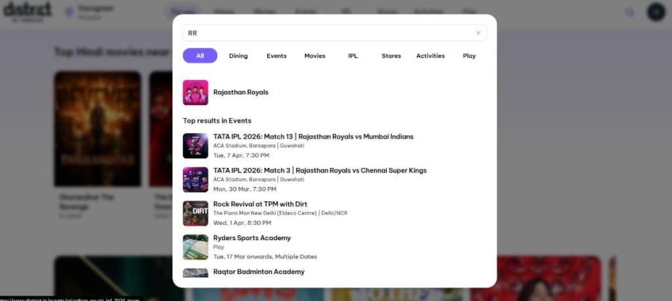Click 'Mon, 30 Mar, 7:30 PM' date text

point(245,190)
